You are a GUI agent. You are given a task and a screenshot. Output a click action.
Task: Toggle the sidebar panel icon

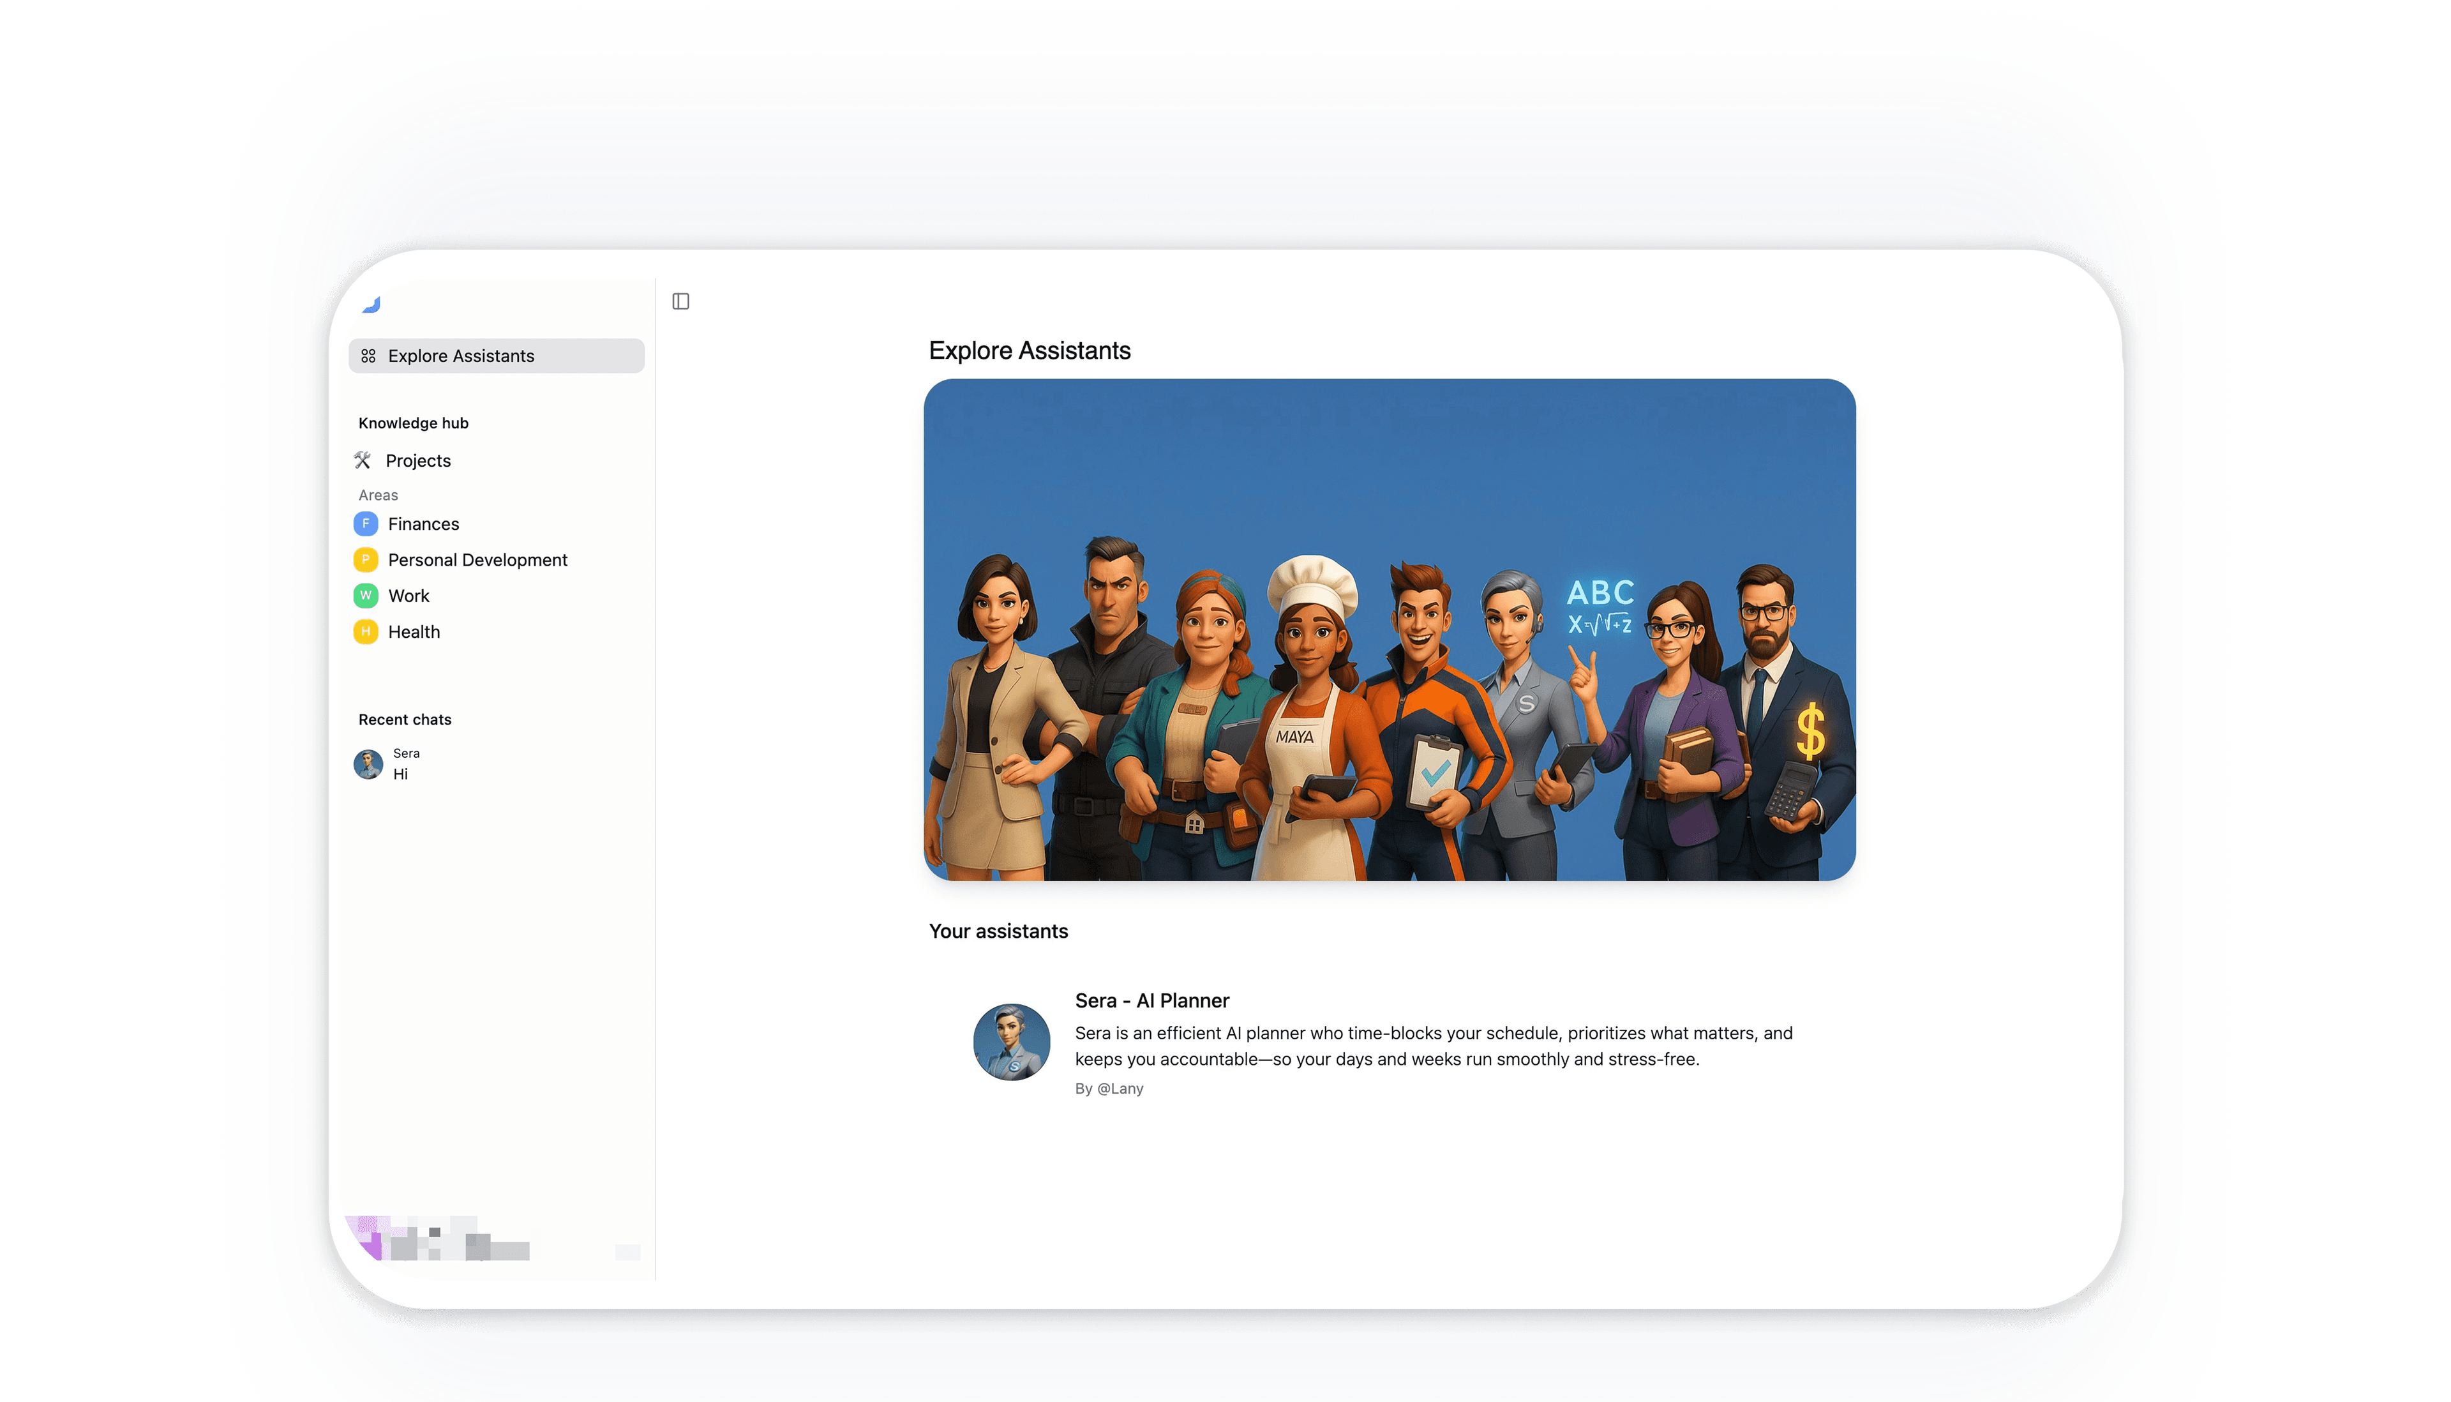(x=680, y=301)
